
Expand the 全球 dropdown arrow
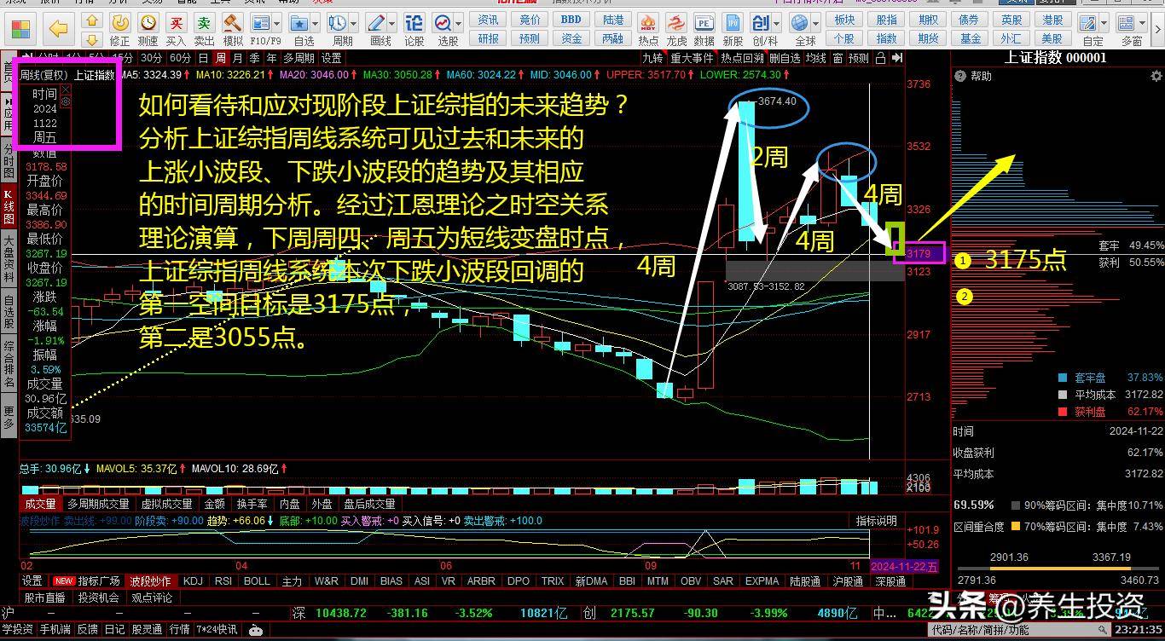(817, 22)
